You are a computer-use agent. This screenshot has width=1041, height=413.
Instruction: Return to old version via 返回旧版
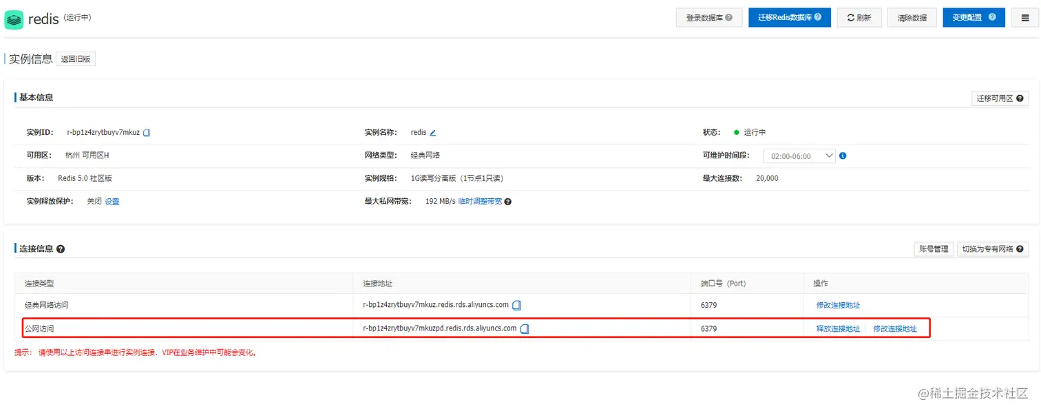[76, 59]
